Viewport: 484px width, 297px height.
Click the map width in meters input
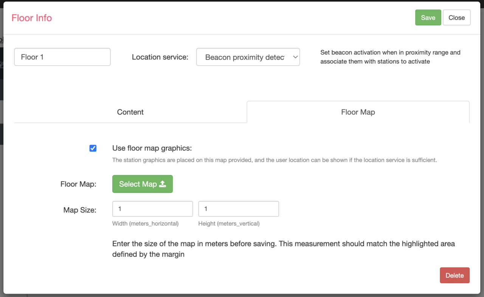click(x=152, y=208)
